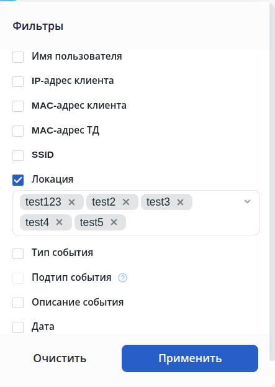Check the MAC-адрес клиента filter
275x387 pixels.
(x=18, y=106)
